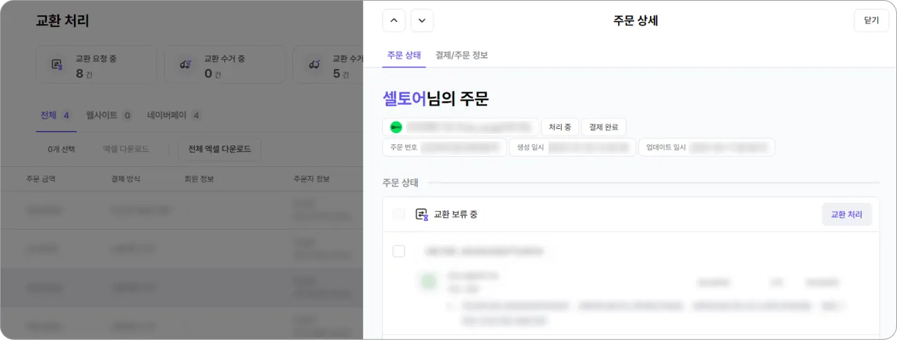Tick the order item row checkbox
Viewport: 897px width, 340px height.
click(399, 251)
